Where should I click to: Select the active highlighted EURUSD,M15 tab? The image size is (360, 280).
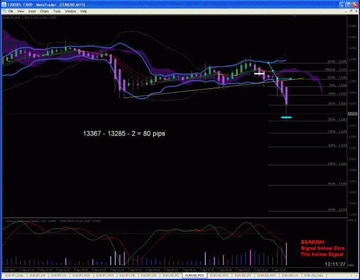[195, 275]
